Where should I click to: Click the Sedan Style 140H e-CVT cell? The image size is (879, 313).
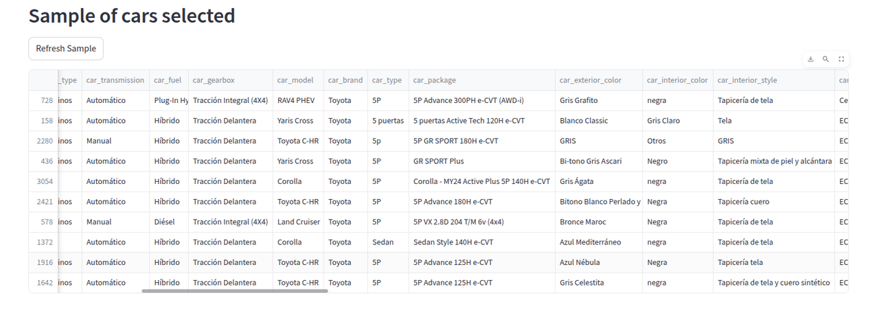(x=453, y=242)
